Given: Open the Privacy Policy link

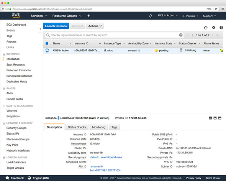Looking at the screenshot, I should coord(193,178).
